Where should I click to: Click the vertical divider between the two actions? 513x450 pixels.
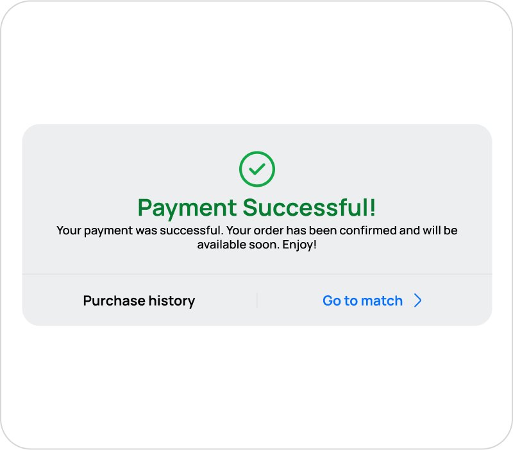[x=256, y=300]
